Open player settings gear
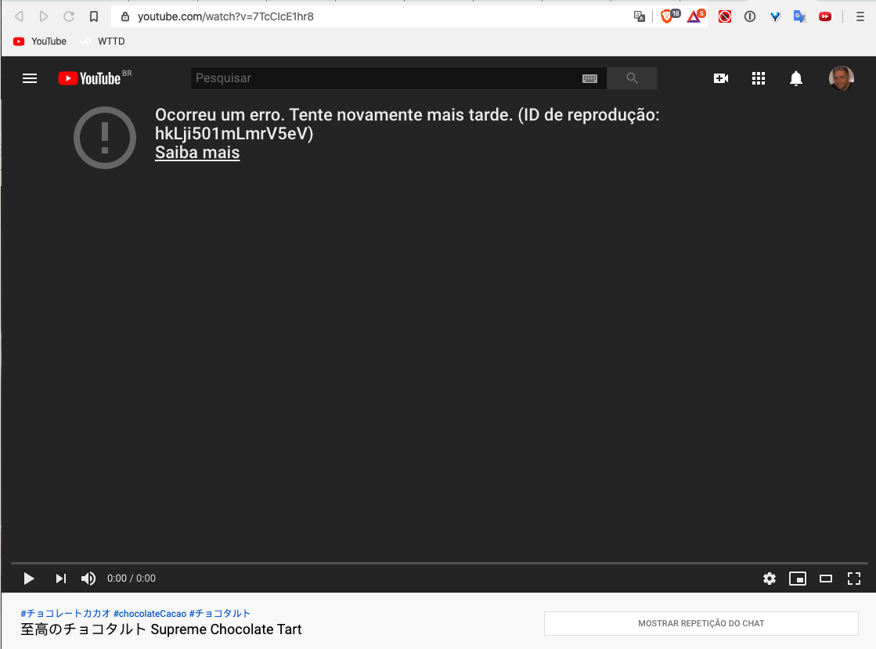Image resolution: width=876 pixels, height=649 pixels. [770, 578]
